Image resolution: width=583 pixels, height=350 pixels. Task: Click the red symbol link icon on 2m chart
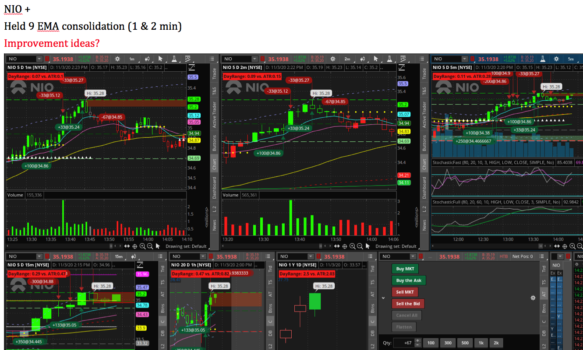pos(263,59)
